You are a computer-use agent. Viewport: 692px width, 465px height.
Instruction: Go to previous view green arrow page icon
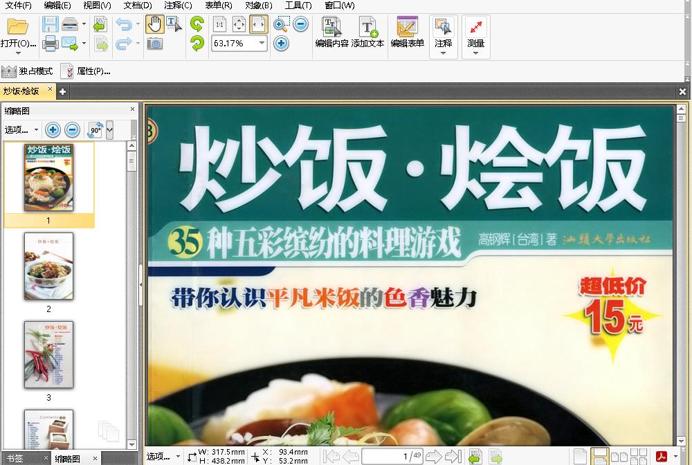[x=100, y=25]
